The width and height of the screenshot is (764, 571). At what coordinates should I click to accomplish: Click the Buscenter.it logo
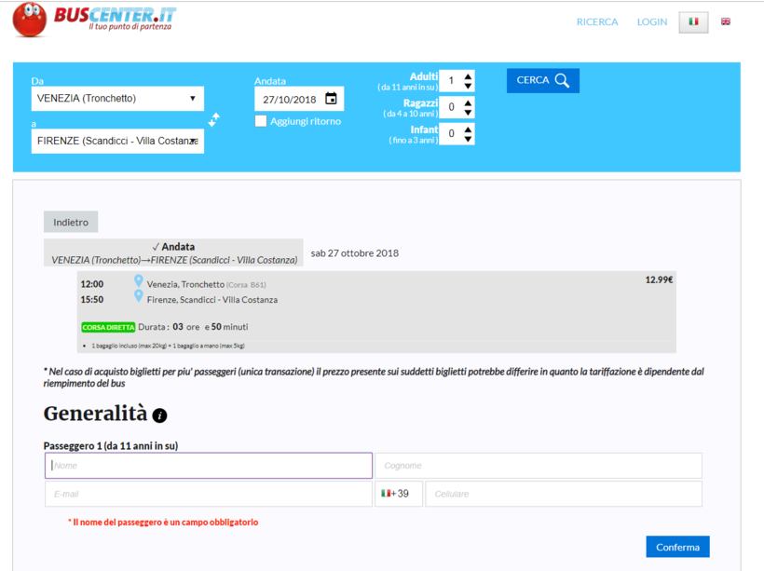(93, 20)
